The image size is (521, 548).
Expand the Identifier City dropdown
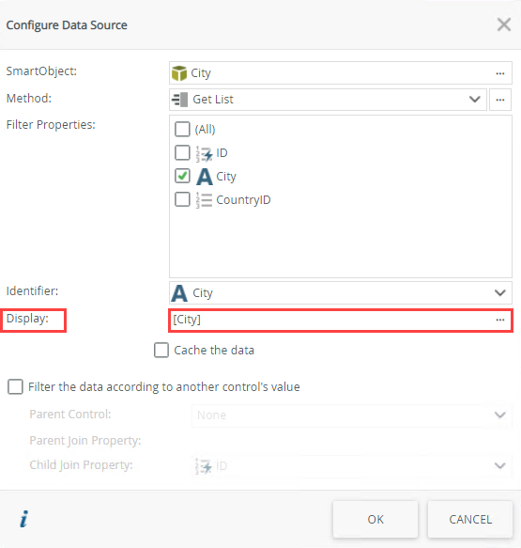point(341,293)
